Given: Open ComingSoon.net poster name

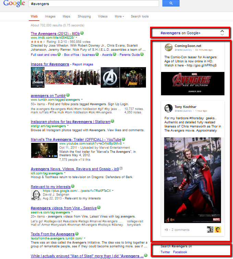Looking at the screenshot, I should coord(188,46).
